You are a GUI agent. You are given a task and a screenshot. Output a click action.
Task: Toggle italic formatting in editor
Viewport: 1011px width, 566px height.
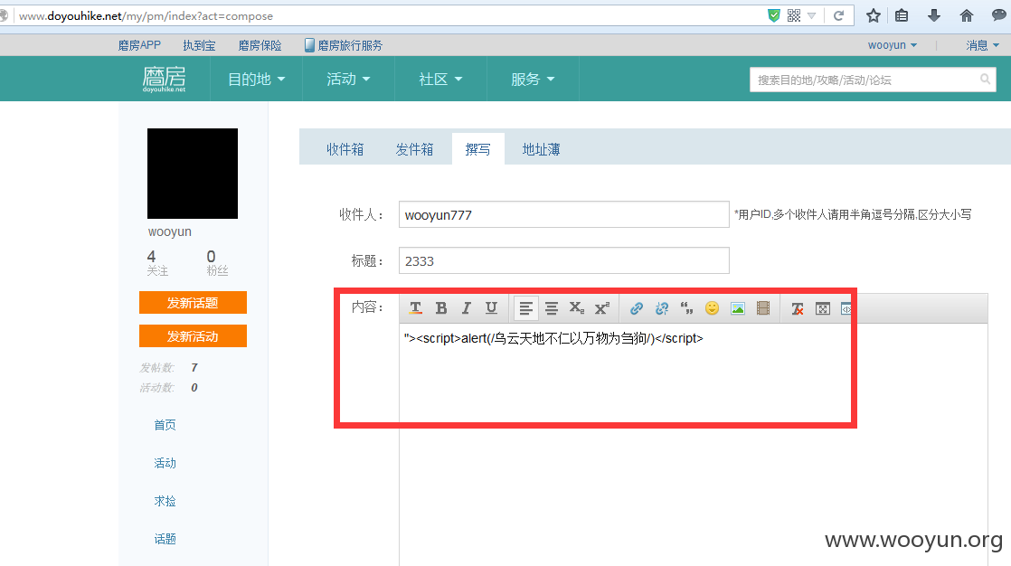[x=467, y=308]
